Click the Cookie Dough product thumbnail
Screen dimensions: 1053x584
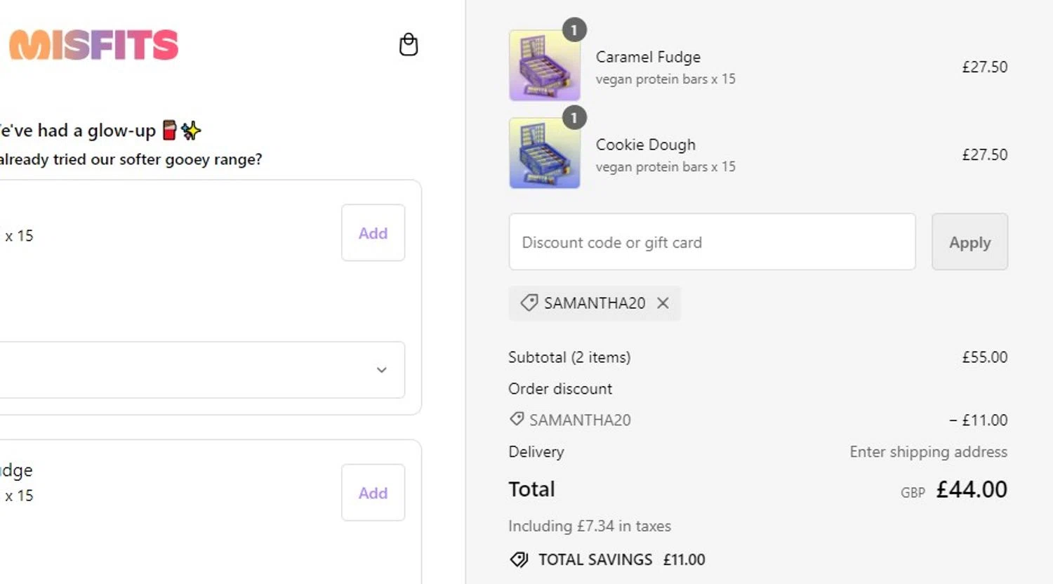pos(544,153)
